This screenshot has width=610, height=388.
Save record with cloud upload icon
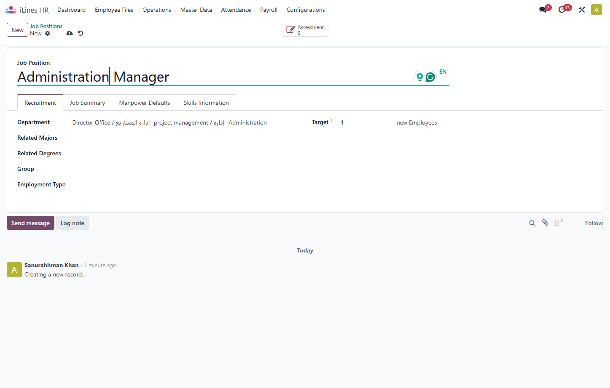[x=70, y=33]
